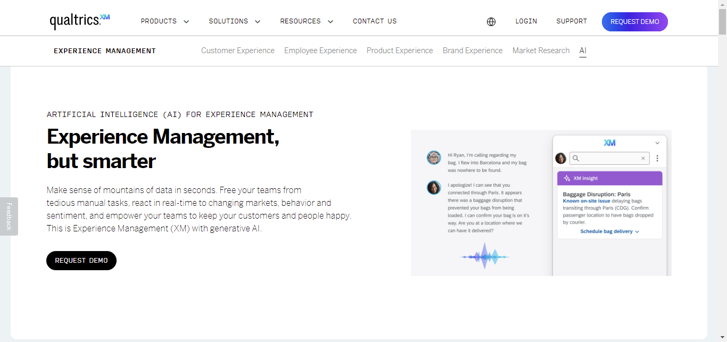Click the search magnifier in the XM widget
The height and width of the screenshot is (342, 727).
(x=577, y=158)
